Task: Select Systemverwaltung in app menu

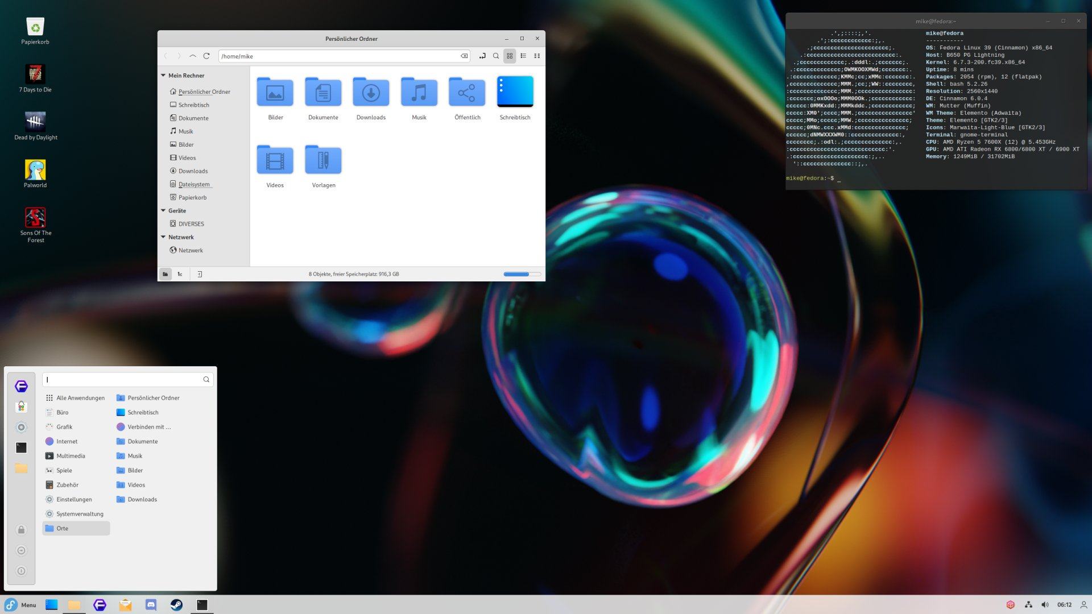Action: click(80, 513)
